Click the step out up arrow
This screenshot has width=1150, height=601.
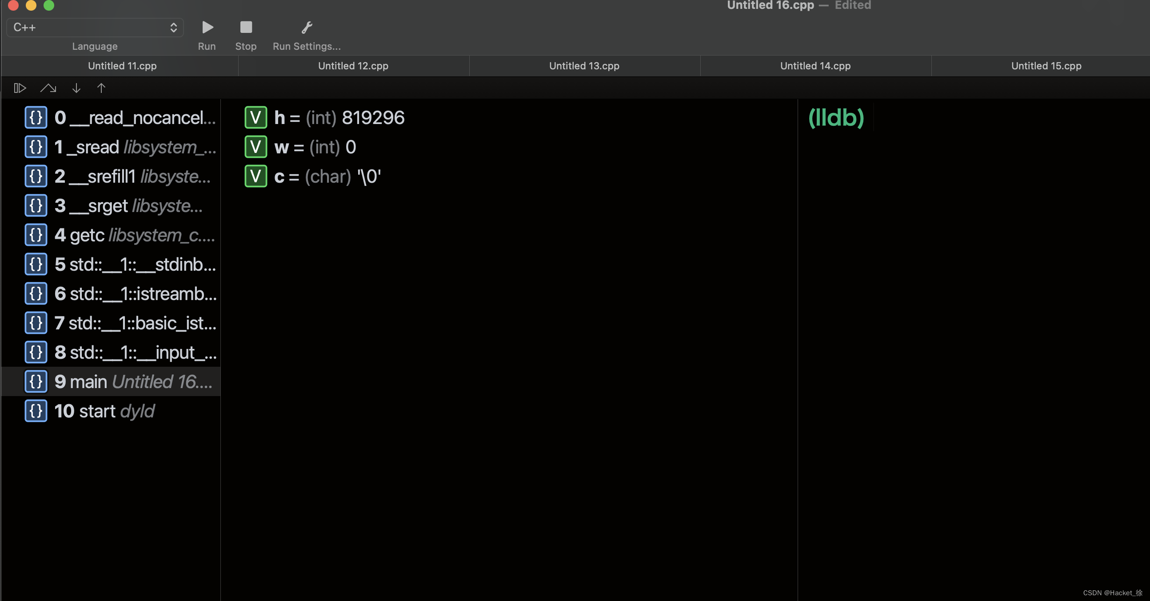click(101, 88)
